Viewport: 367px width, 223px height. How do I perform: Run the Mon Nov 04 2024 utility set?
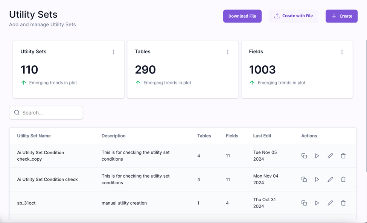pyautogui.click(x=317, y=179)
